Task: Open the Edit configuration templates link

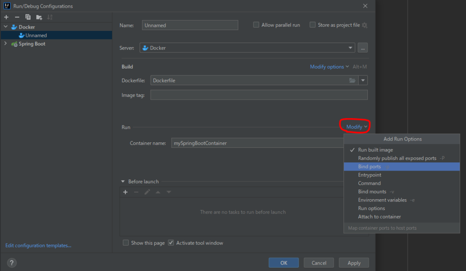Action: (38, 246)
